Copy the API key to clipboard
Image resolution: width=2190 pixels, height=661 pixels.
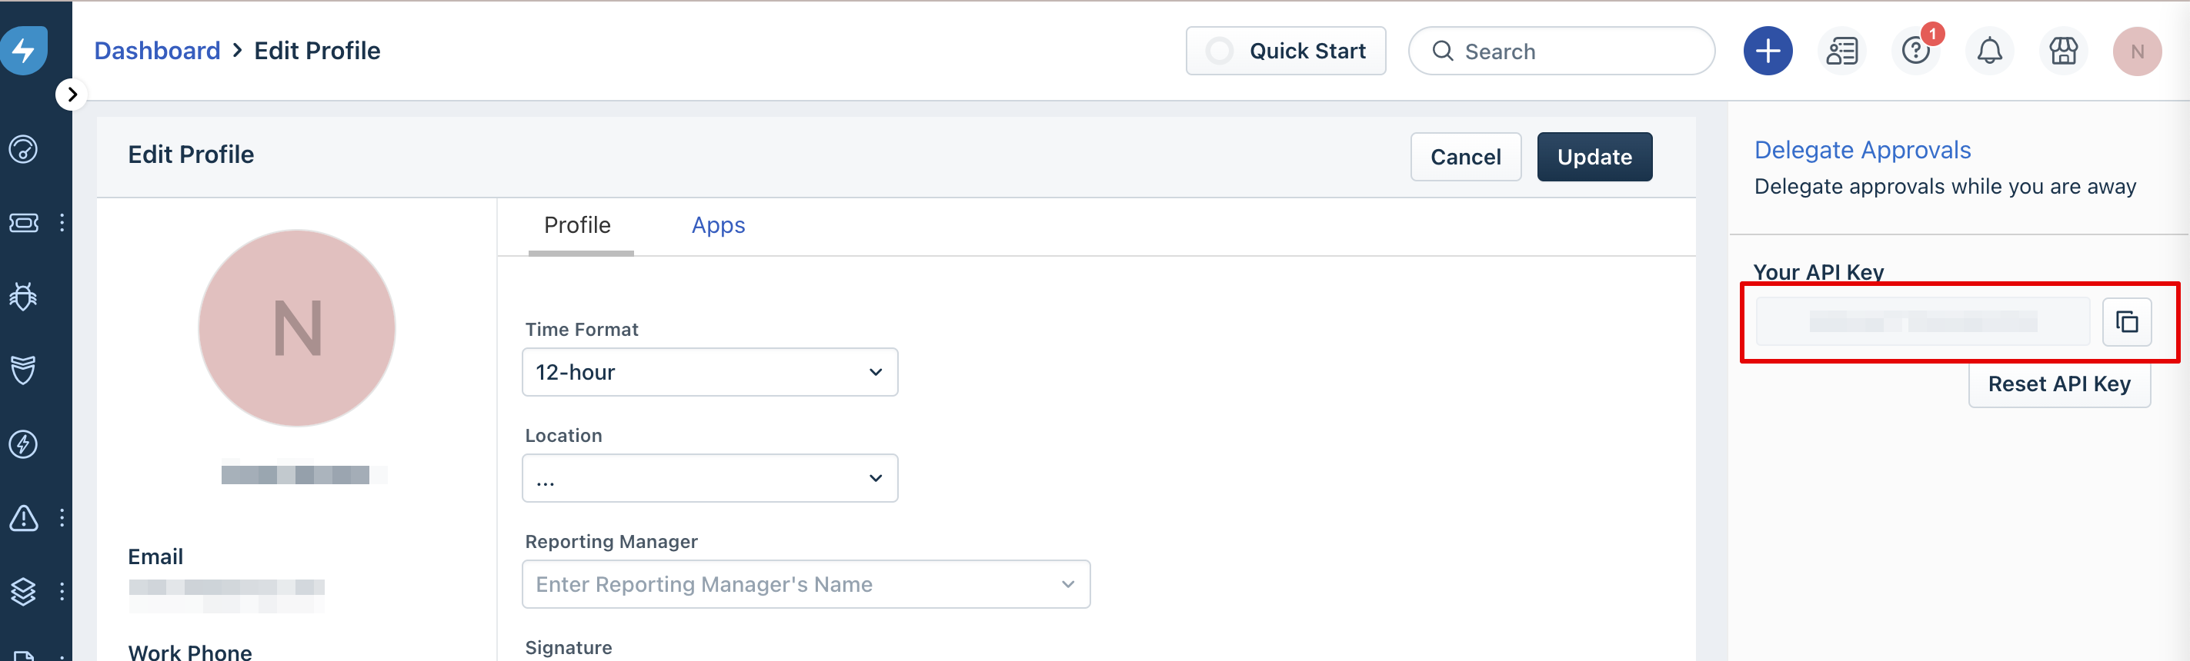click(x=2126, y=322)
